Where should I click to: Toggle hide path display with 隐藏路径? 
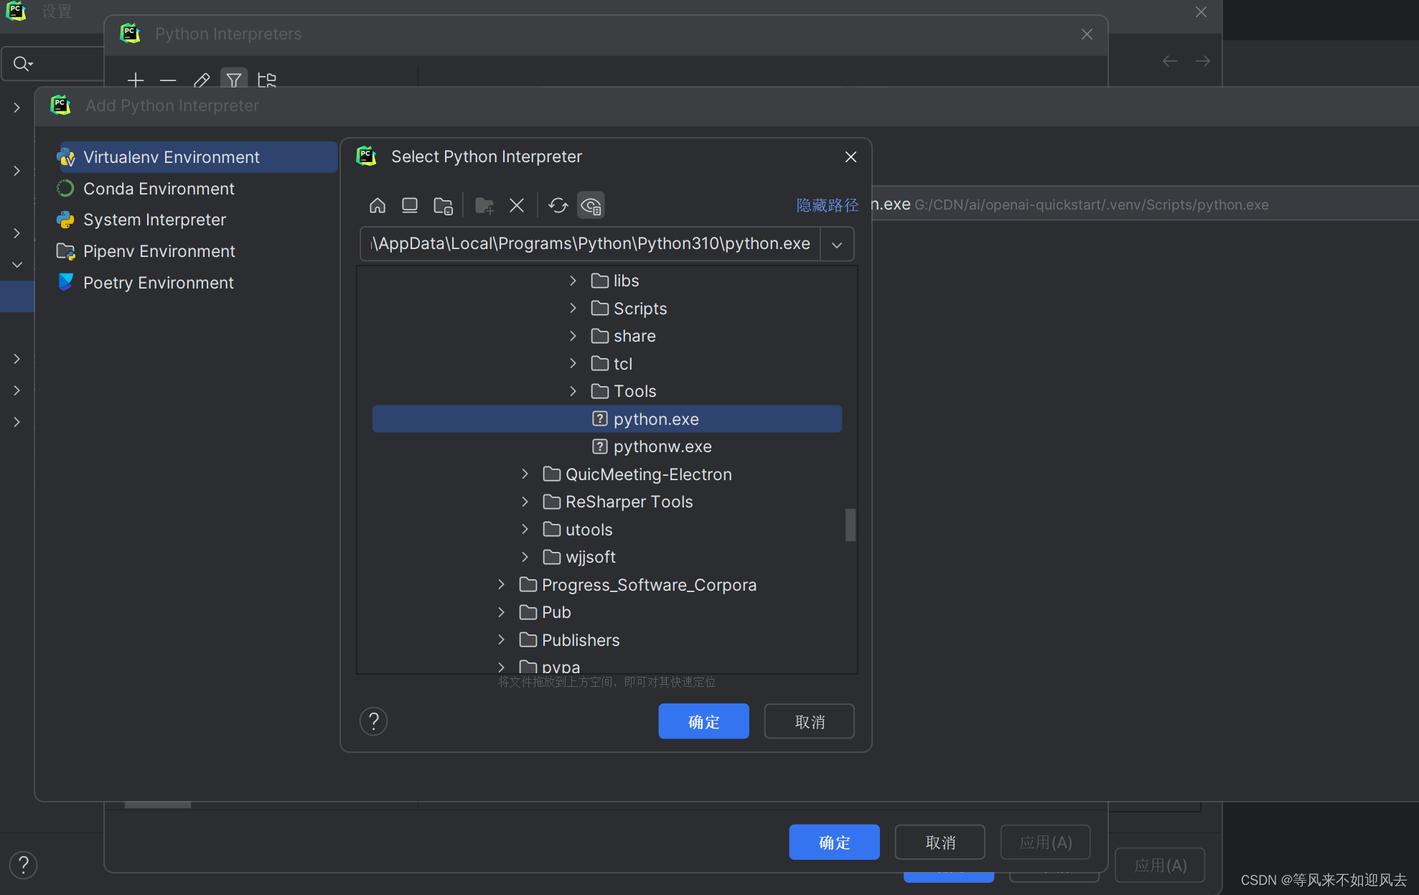[826, 205]
